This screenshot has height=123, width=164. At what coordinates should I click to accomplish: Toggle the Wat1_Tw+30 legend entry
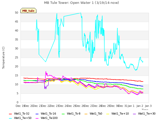tap(144, 114)
